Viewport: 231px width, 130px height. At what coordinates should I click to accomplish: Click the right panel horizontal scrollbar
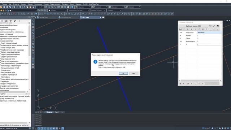coord(200,81)
